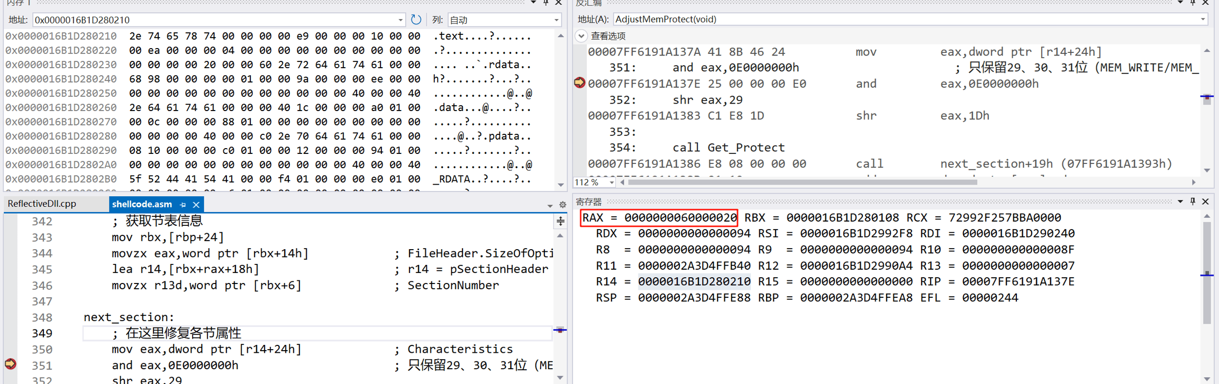
Task: Open the open-documents list arrow beside the gear
Action: point(550,205)
